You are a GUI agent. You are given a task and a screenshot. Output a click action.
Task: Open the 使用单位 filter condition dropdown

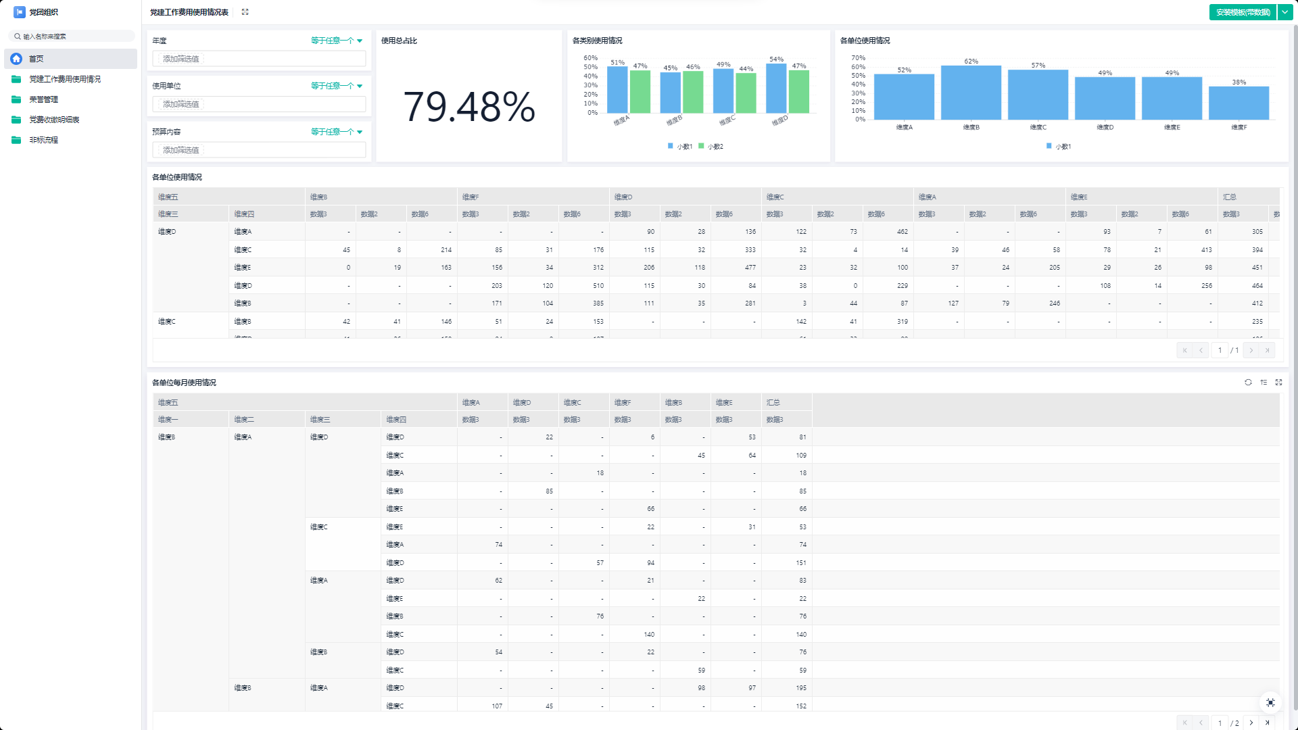tap(337, 86)
